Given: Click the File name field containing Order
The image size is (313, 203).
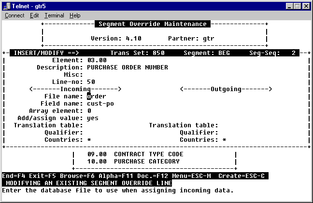Looking at the screenshot, I should 97,96.
